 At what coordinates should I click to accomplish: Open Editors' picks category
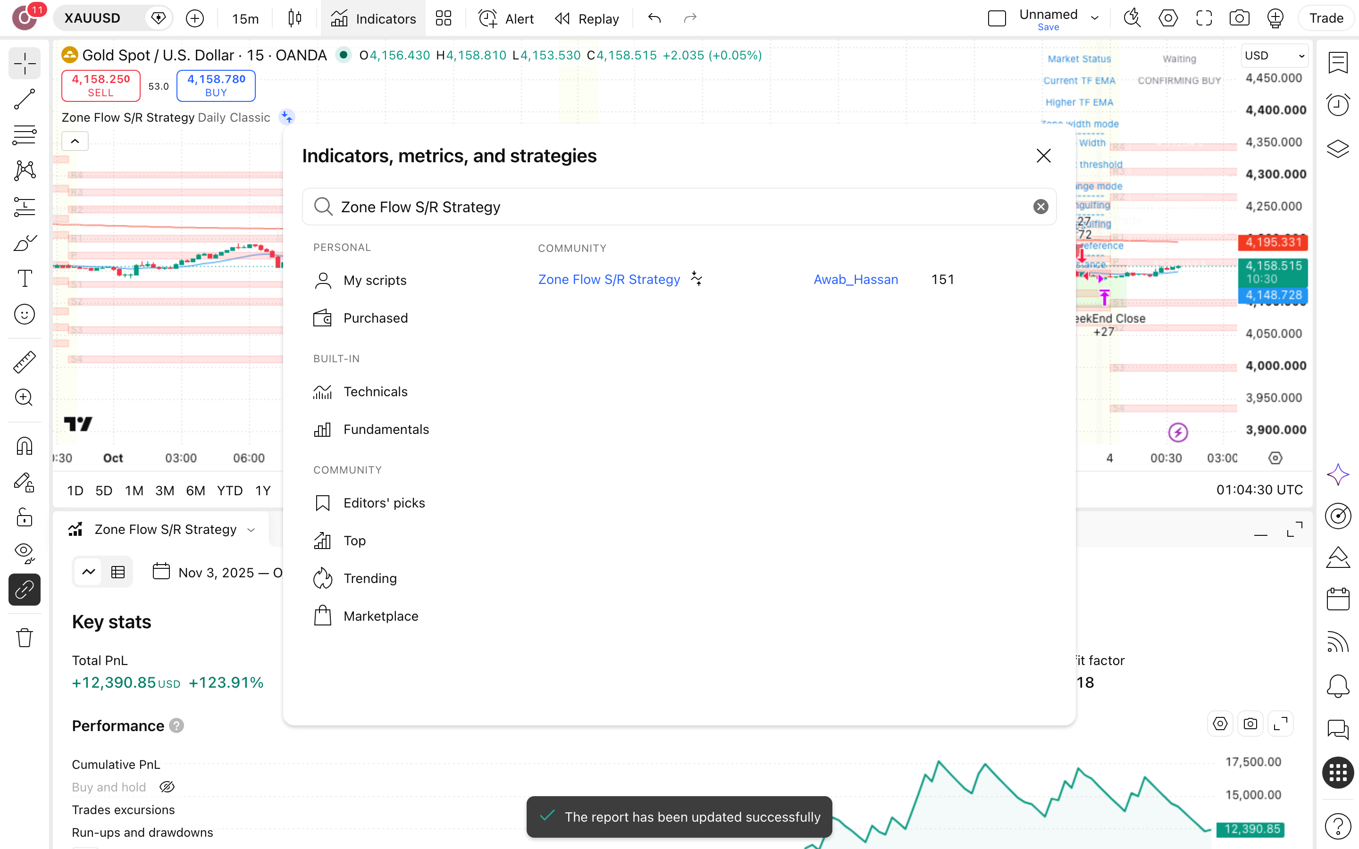(369, 502)
